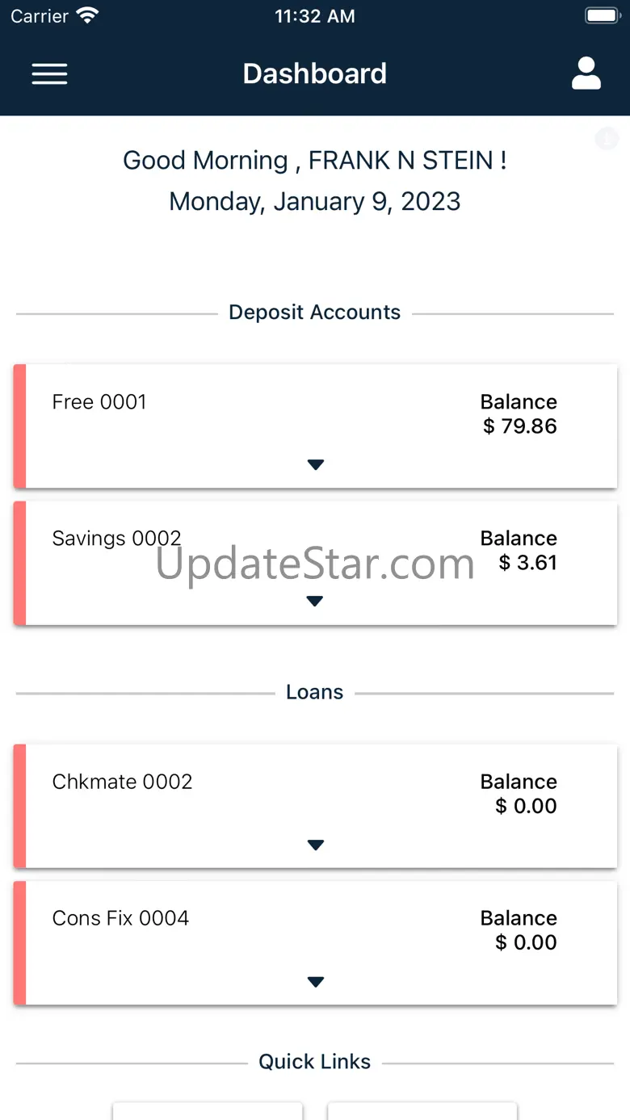The height and width of the screenshot is (1120, 630).
Task: Expand the Chkmate 0002 loan arrow
Action: click(316, 845)
